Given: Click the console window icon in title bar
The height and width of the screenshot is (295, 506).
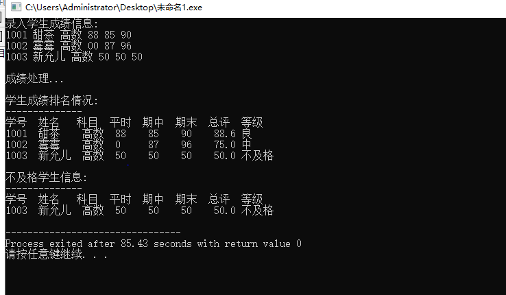Looking at the screenshot, I should click(x=16, y=7).
